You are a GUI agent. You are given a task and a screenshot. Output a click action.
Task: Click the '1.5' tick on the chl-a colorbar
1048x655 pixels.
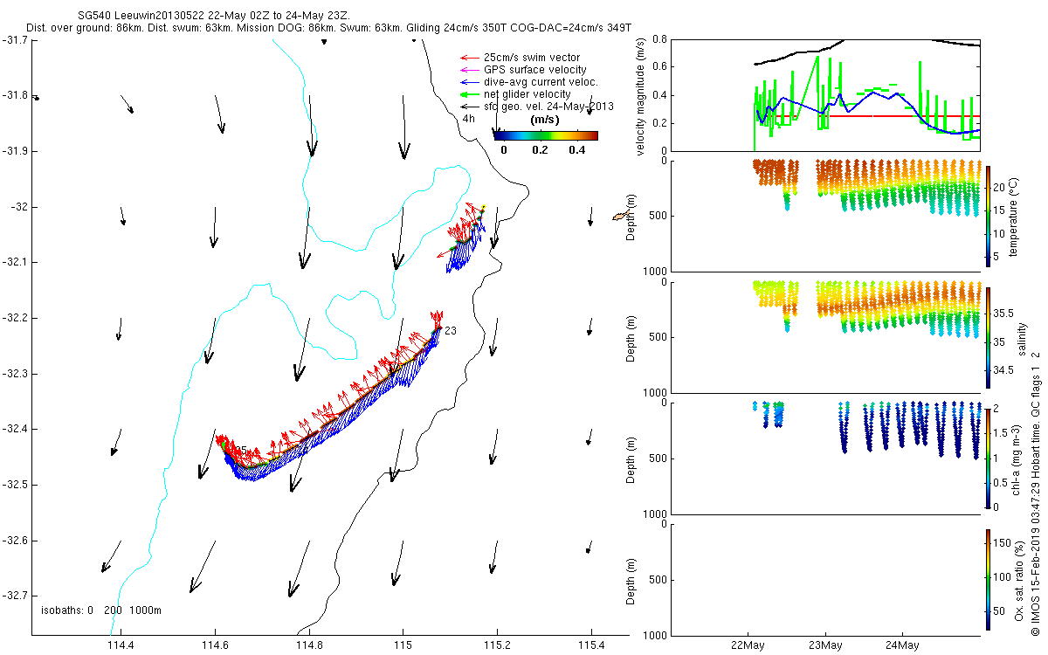point(1001,433)
